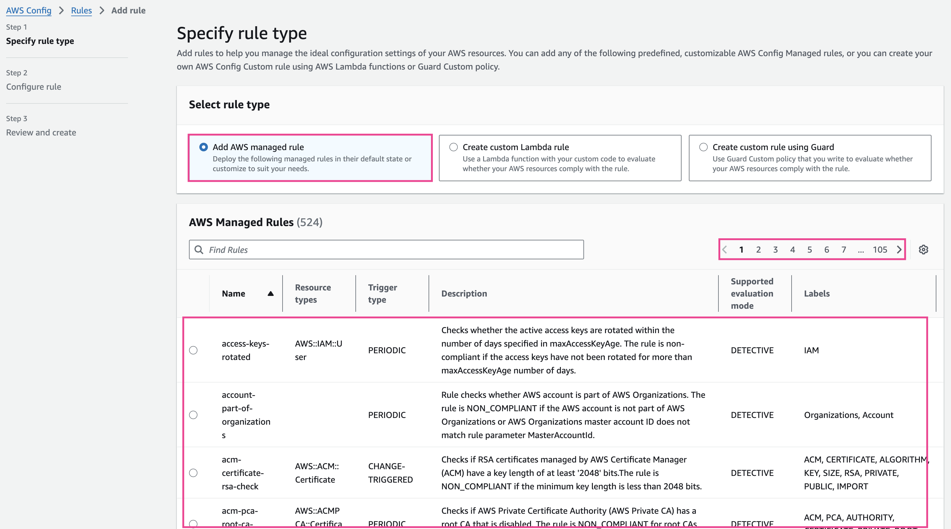The width and height of the screenshot is (951, 529).
Task: Choose Create custom Lambda rule option
Action: point(453,147)
